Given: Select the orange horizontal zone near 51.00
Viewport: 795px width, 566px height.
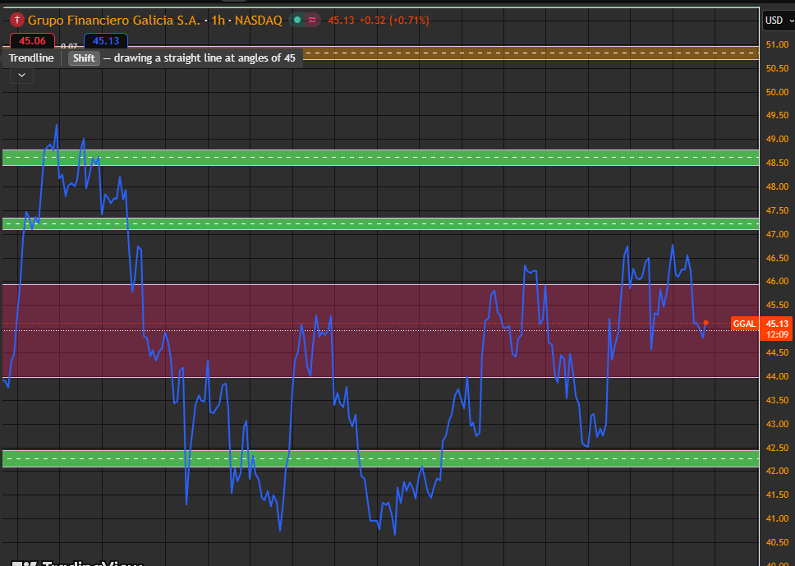Looking at the screenshot, I should (x=531, y=53).
